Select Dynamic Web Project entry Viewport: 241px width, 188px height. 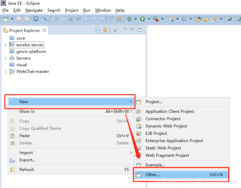182,126
